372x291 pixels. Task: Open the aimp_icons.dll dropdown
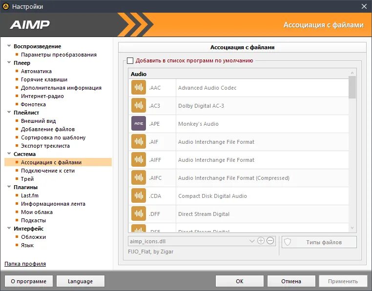click(x=252, y=241)
